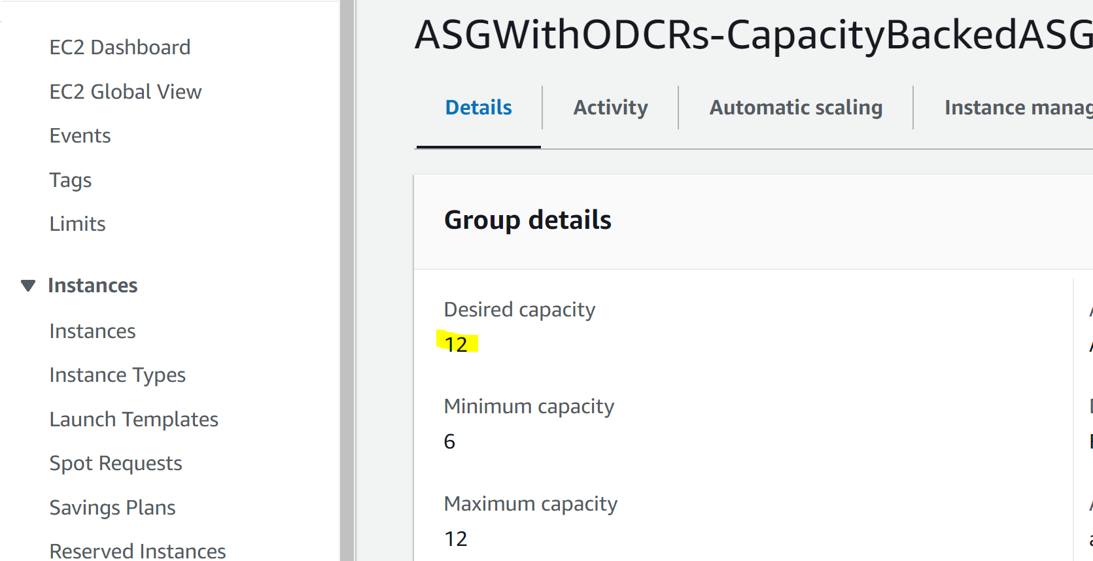The width and height of the screenshot is (1093, 561).
Task: Open Instance Types page
Action: pyautogui.click(x=118, y=375)
